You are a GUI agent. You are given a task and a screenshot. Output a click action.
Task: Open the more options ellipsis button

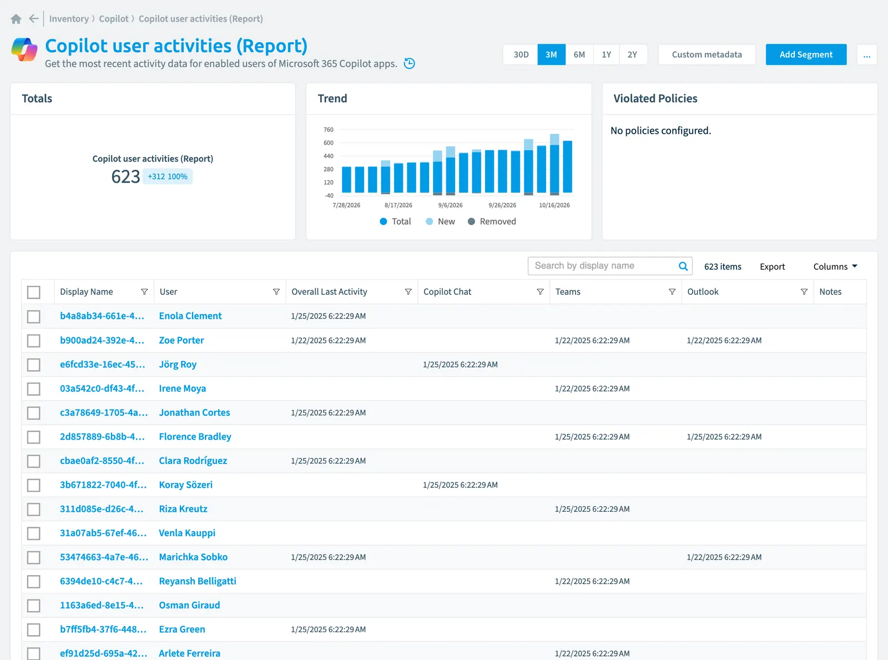tap(867, 55)
